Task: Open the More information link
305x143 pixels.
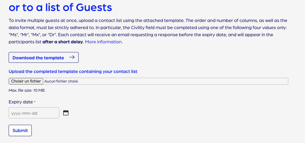Action: pos(103,42)
